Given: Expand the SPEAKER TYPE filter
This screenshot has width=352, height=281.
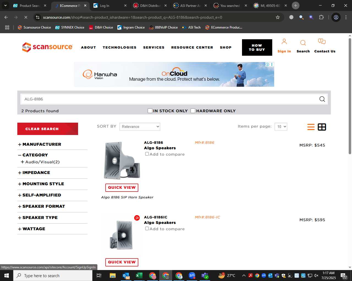Looking at the screenshot, I should point(38,218).
